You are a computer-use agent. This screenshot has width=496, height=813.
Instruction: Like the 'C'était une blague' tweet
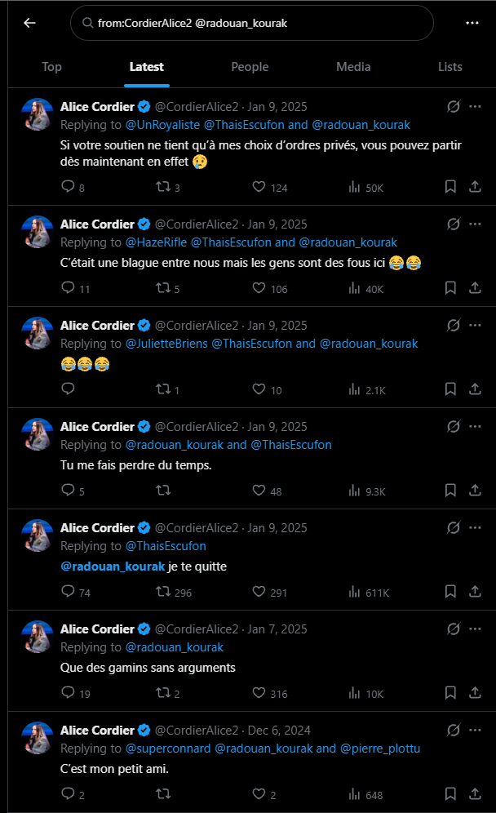[259, 288]
